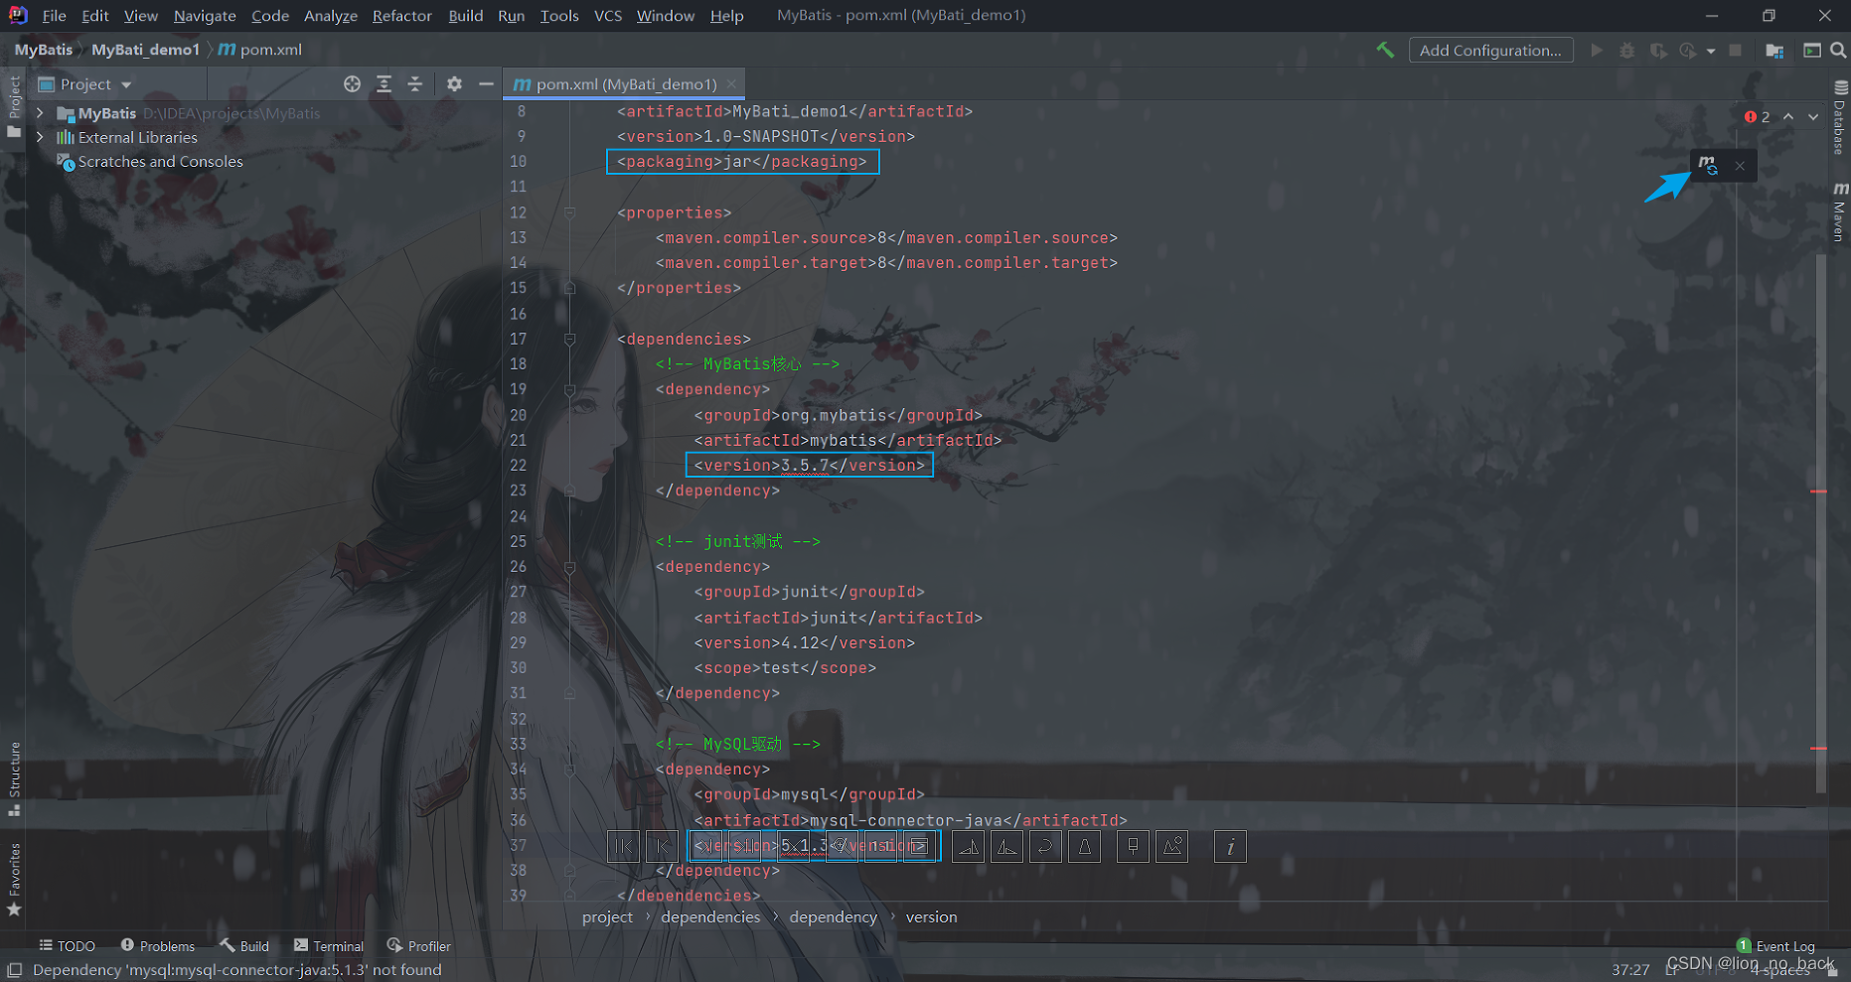Screen dimensions: 1851x982
Task: Click the red error count indicator
Action: [1757, 117]
